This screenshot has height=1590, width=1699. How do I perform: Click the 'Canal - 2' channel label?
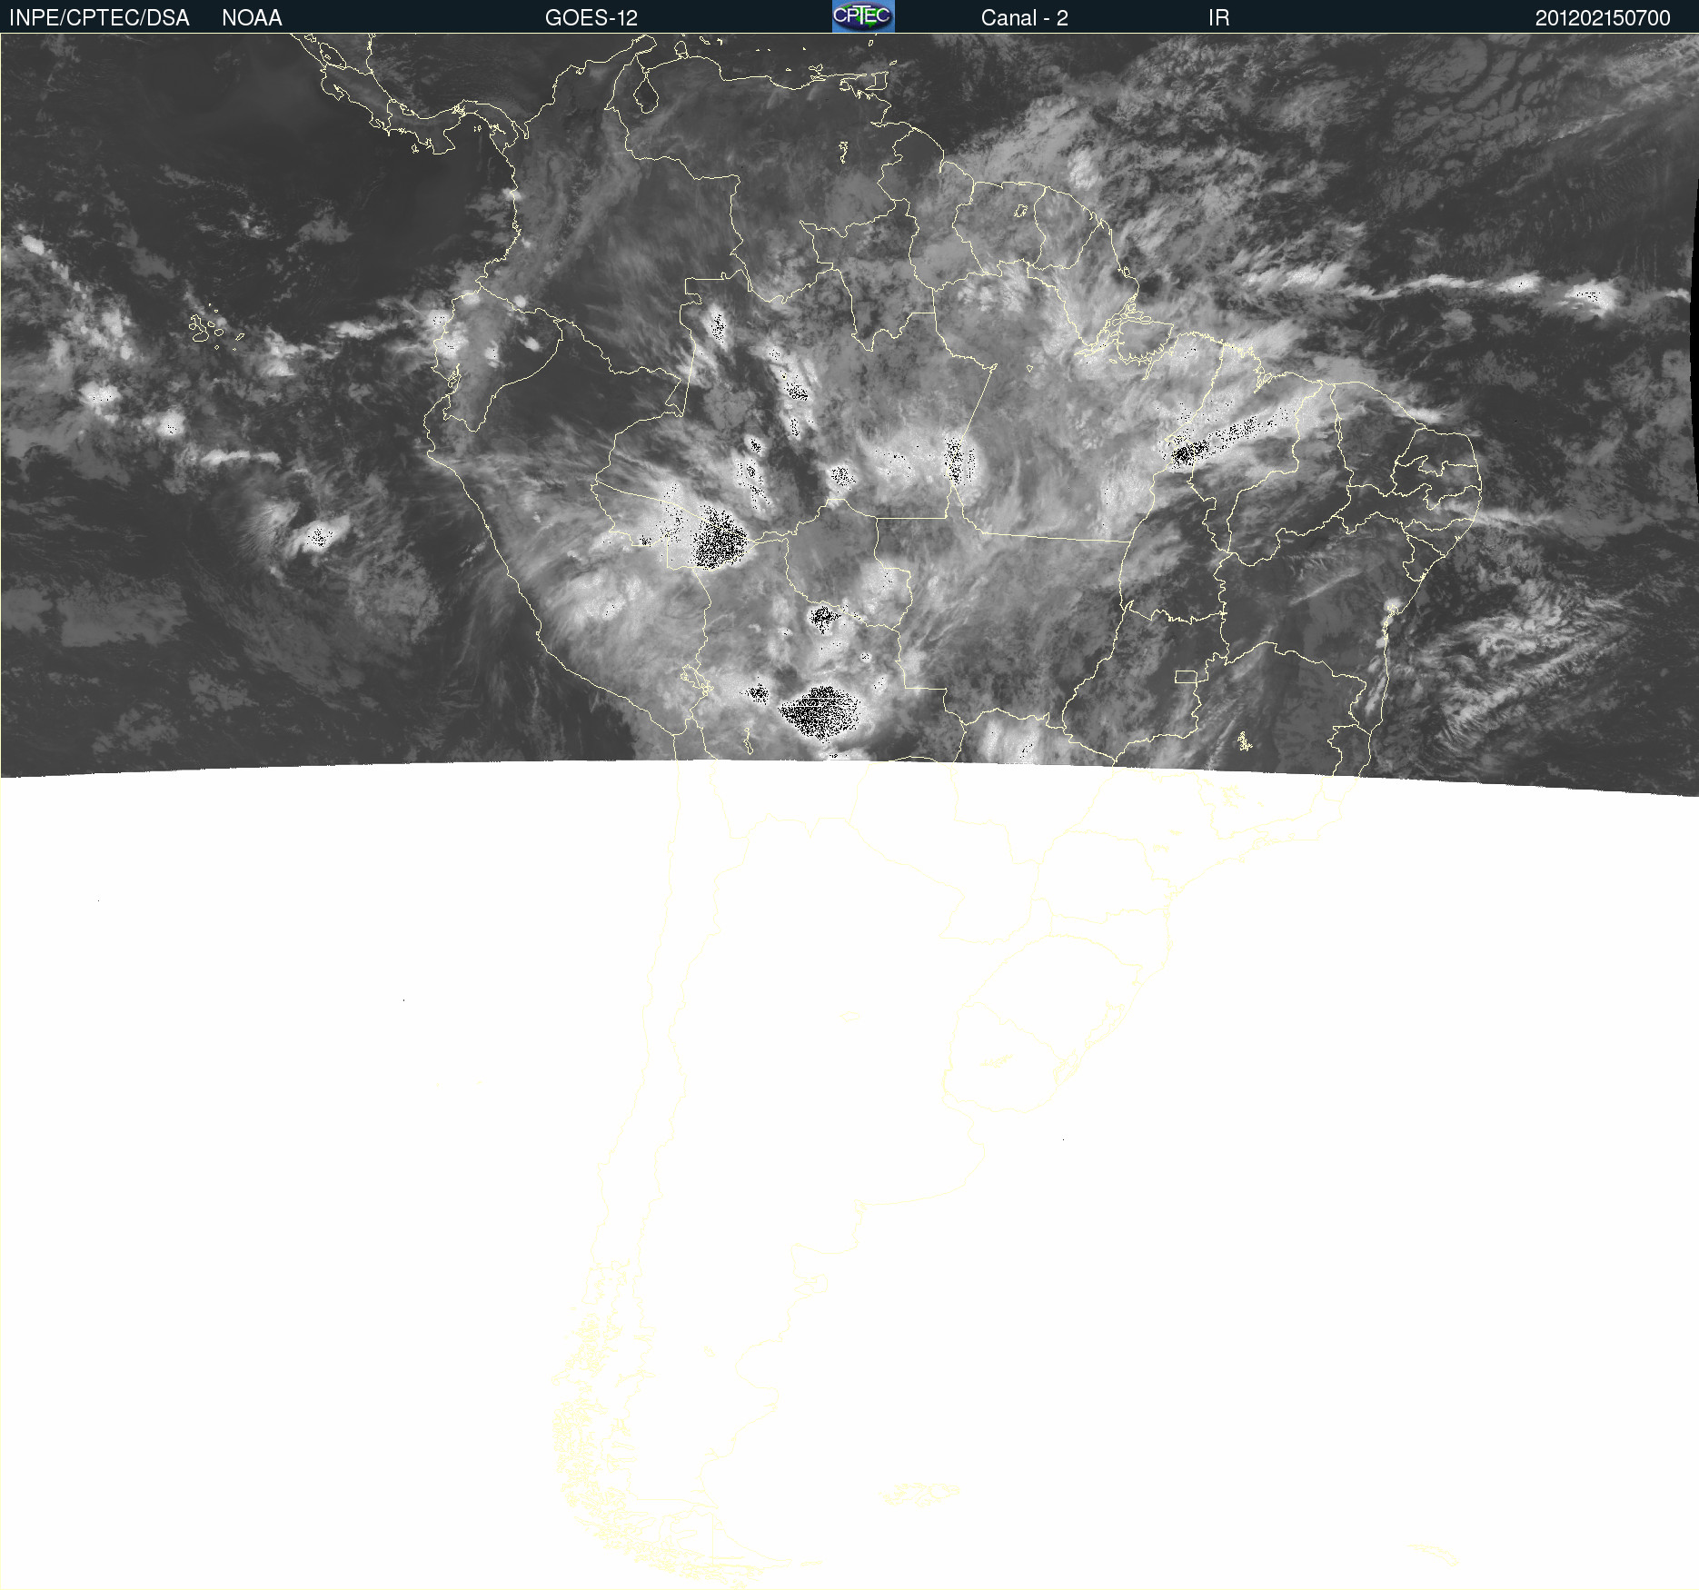pos(1024,18)
